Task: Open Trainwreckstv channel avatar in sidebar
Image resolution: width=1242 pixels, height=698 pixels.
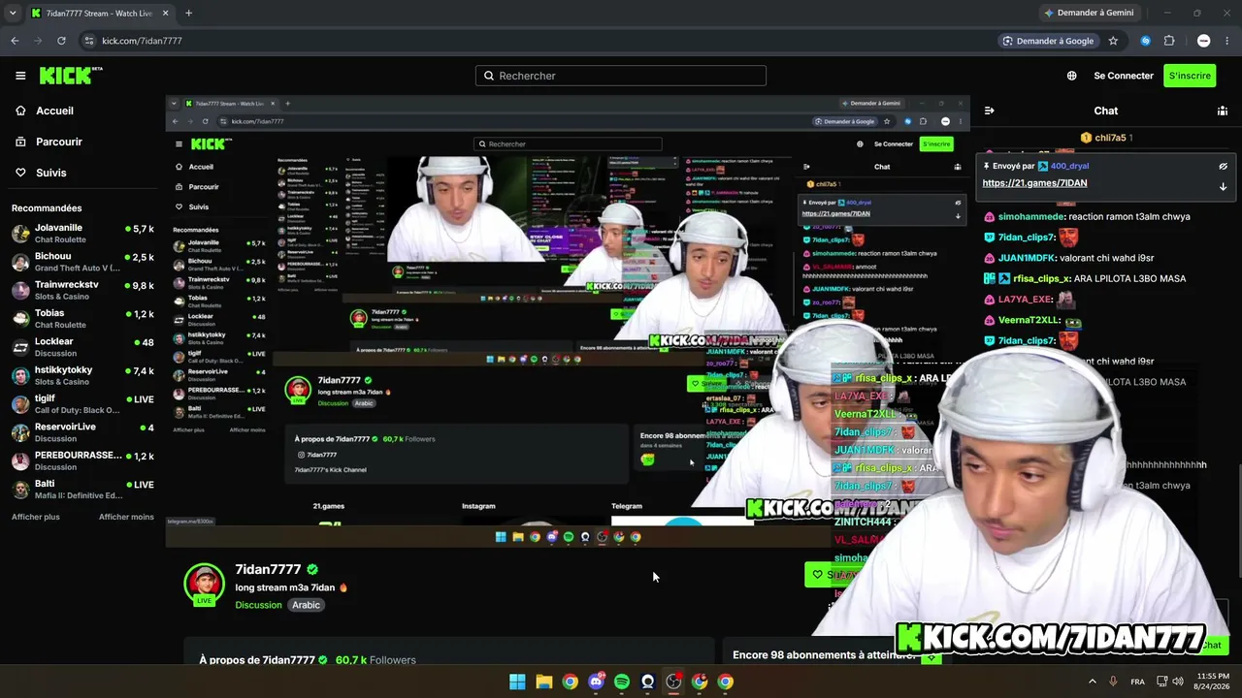Action: (x=20, y=291)
